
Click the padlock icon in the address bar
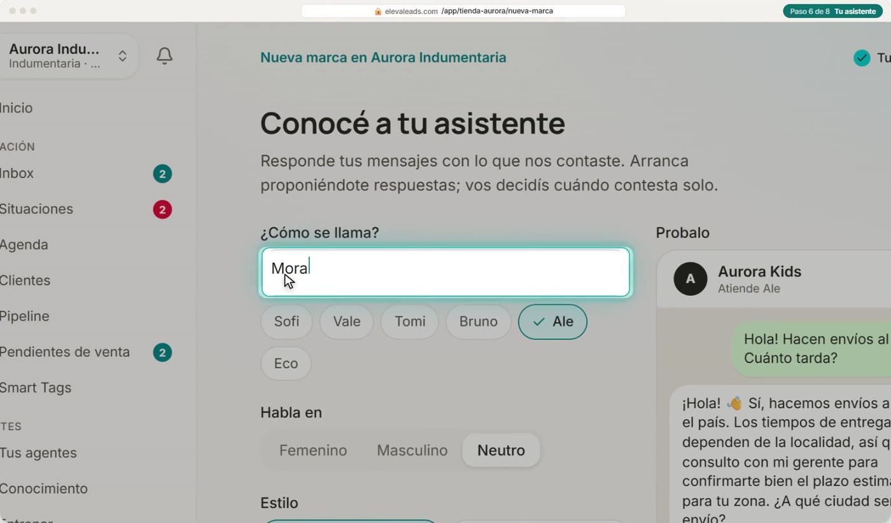[x=378, y=11]
